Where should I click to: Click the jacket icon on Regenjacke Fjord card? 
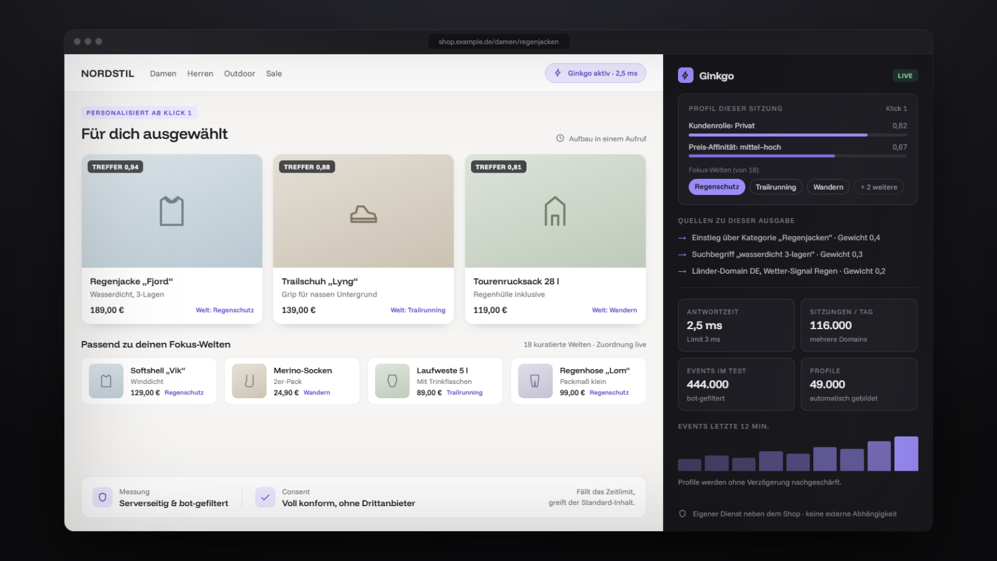171,211
